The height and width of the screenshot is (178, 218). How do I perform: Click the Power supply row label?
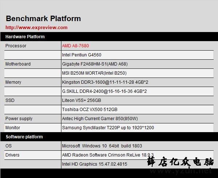click(19, 119)
